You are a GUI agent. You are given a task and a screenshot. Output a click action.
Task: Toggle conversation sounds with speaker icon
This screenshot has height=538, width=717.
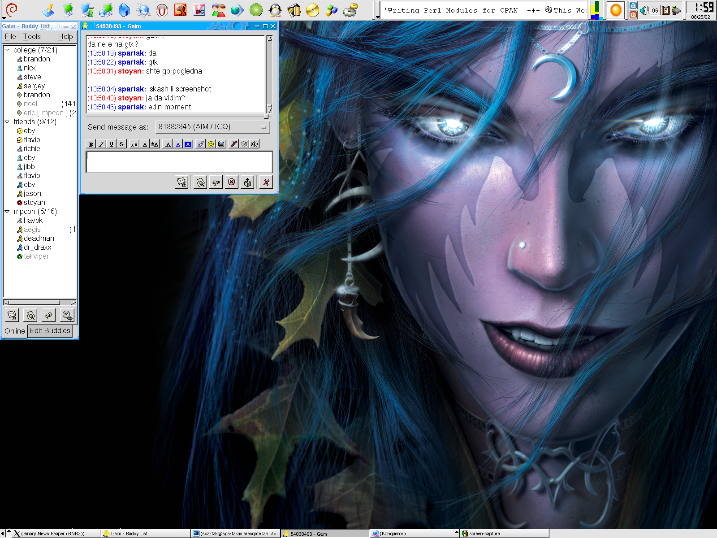coord(255,144)
